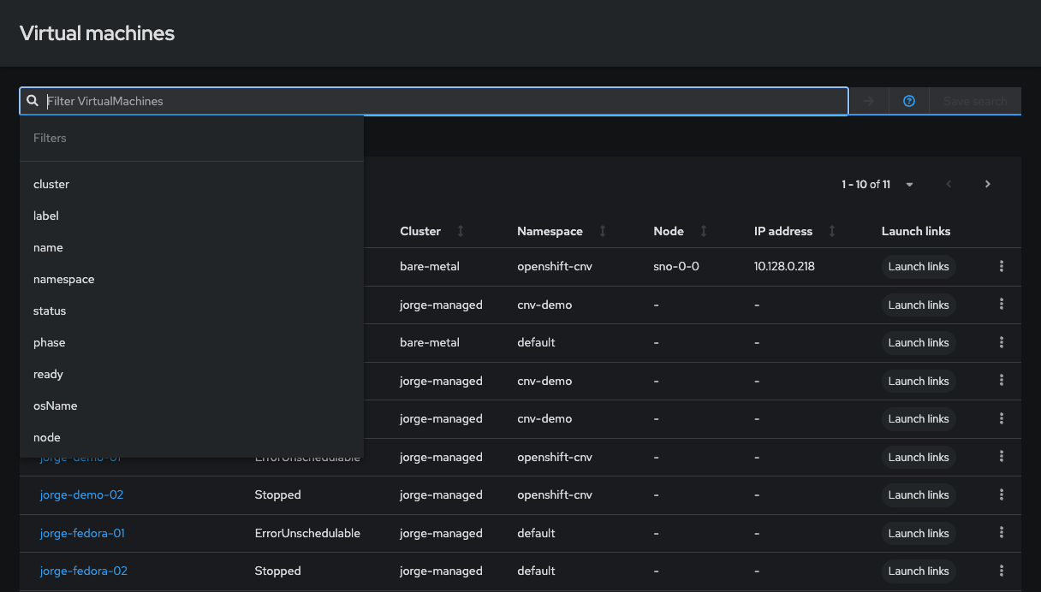Image resolution: width=1041 pixels, height=592 pixels.
Task: Select the osName filter option
Action: click(55, 406)
